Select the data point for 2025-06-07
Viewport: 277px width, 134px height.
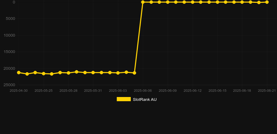coord(151,2)
